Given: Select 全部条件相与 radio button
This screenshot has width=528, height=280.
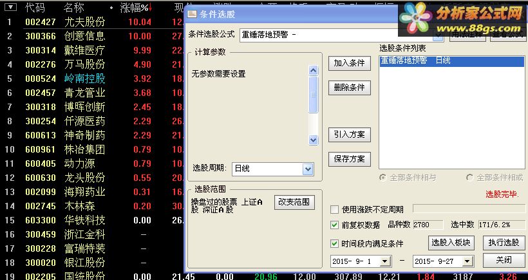Looking at the screenshot, I should pos(383,178).
